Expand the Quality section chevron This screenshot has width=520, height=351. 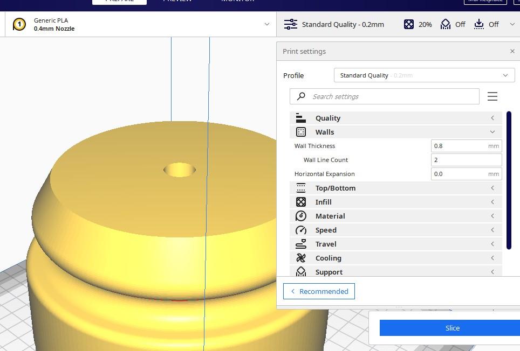492,118
